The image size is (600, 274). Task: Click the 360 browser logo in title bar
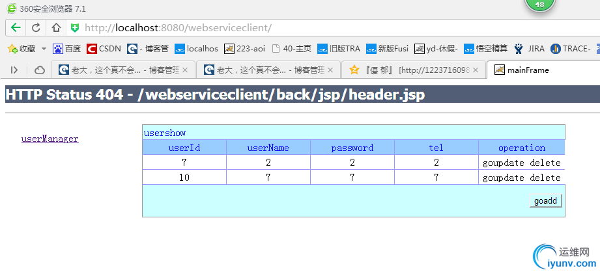[12, 8]
